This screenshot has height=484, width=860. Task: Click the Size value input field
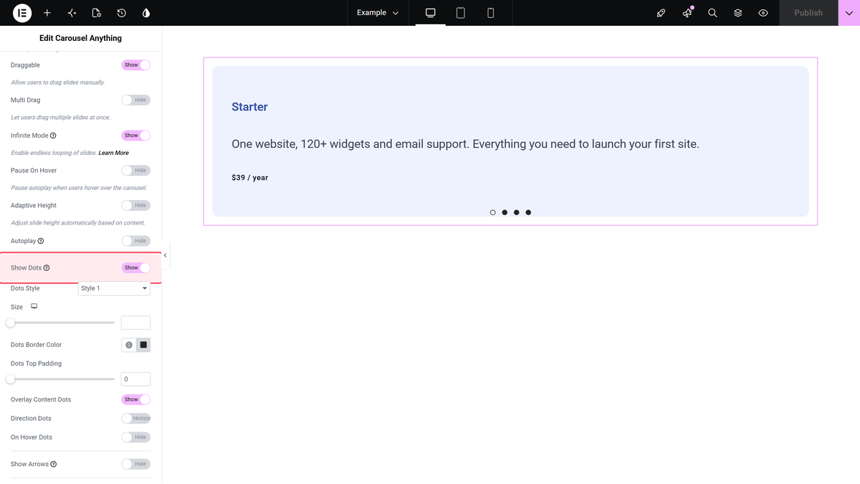[135, 323]
